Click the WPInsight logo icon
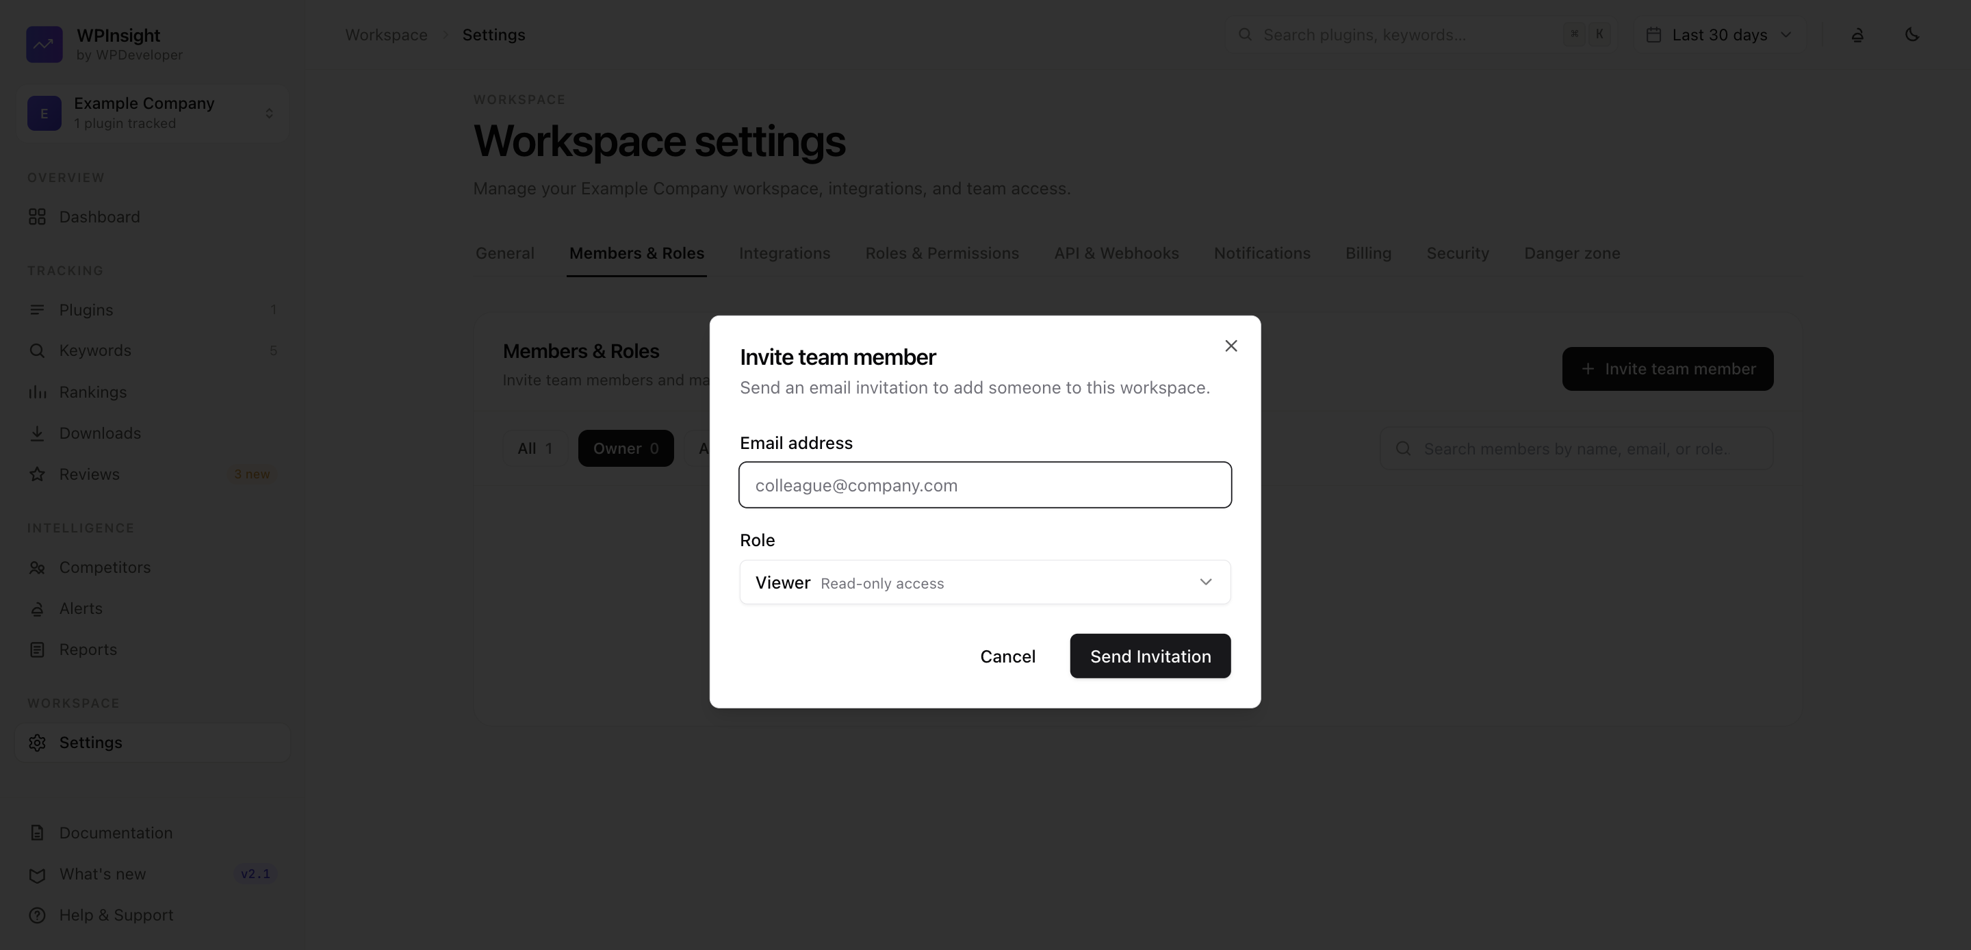The image size is (1971, 950). coord(44,44)
